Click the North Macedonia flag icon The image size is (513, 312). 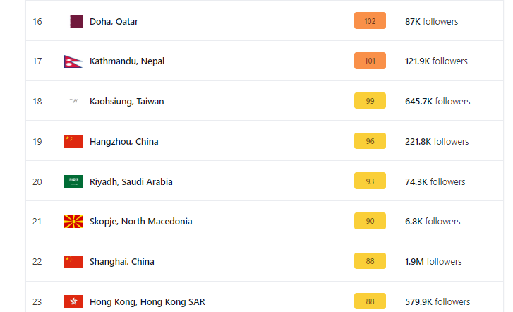click(x=73, y=221)
